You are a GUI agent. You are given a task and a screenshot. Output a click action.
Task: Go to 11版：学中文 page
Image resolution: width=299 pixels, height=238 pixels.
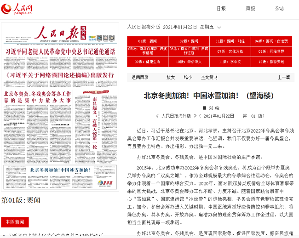[230, 62]
